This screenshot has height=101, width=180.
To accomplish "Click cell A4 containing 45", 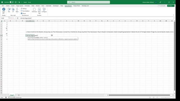I will point(4,28).
